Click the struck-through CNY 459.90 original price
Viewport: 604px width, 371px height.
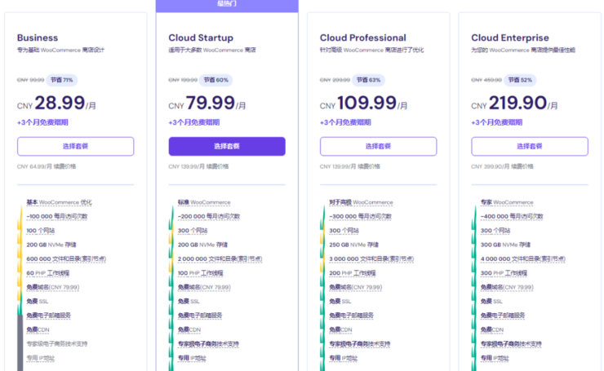coord(486,80)
